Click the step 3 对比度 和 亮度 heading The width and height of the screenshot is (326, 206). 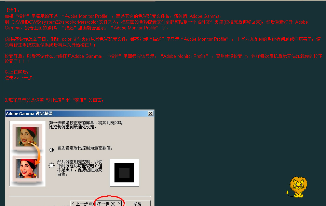tap(54, 100)
